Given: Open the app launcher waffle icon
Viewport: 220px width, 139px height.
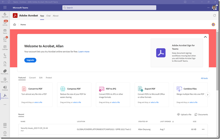Looking at the screenshot, I should pos(5,7).
